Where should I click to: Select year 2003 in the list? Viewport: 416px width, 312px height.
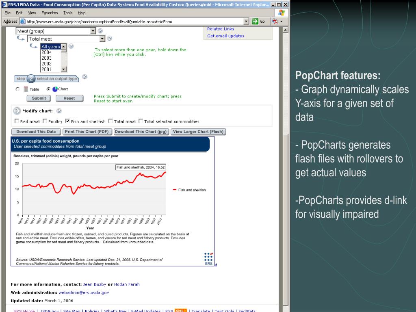51,58
